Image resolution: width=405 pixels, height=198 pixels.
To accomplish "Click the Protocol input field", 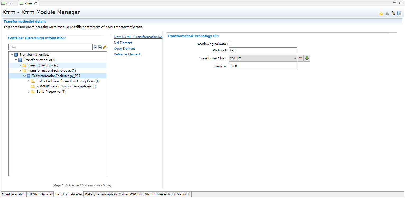I will point(263,50).
